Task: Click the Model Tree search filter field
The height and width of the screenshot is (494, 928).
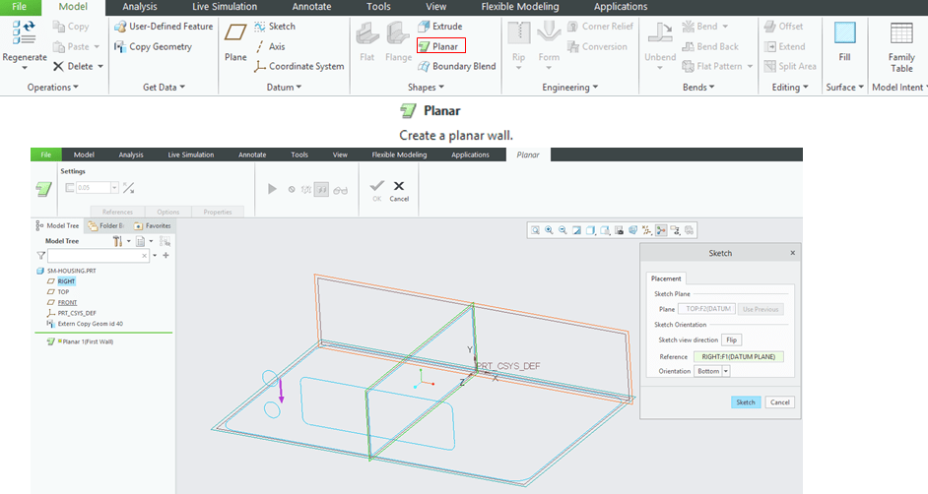Action: pos(99,255)
